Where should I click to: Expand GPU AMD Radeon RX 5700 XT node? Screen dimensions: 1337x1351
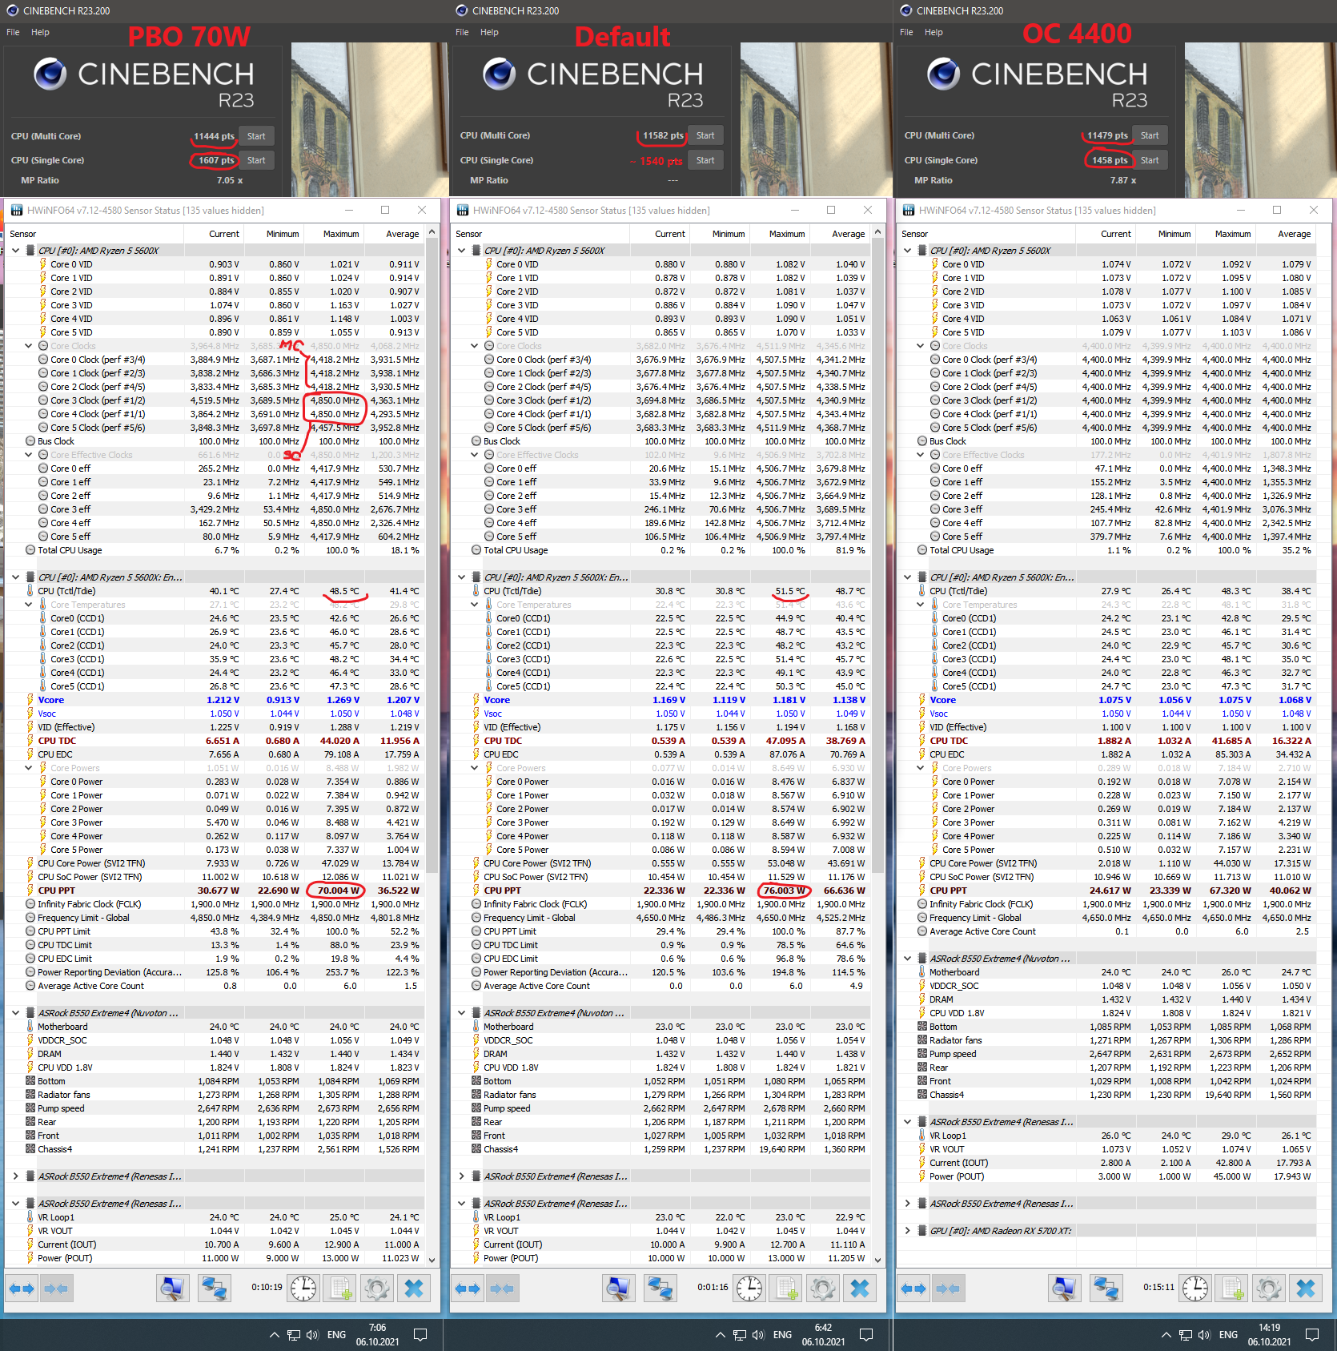(908, 1231)
